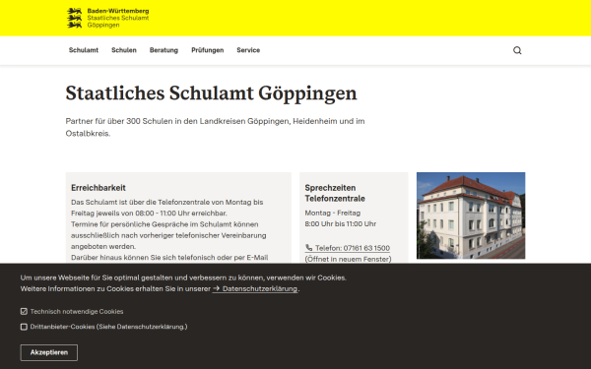The width and height of the screenshot is (591, 369).
Task: Enable Drittanbieter-Cookies checkbox
Action: point(24,327)
